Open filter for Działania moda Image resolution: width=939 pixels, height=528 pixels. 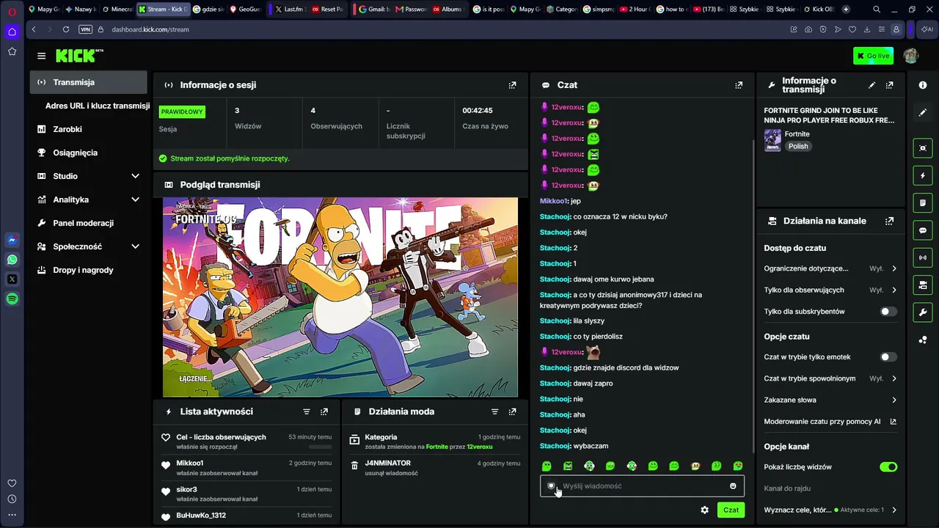pyautogui.click(x=494, y=412)
